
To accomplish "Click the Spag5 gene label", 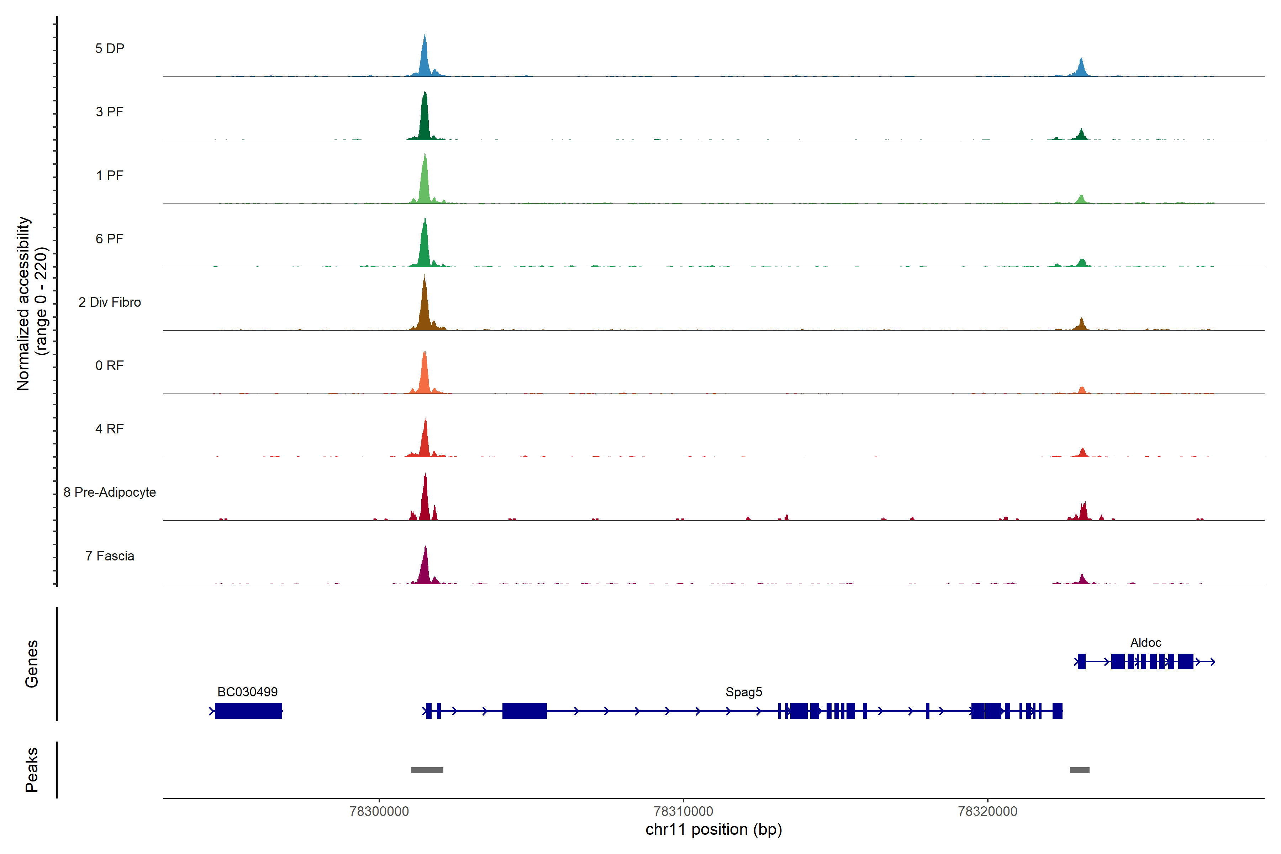I will [743, 692].
